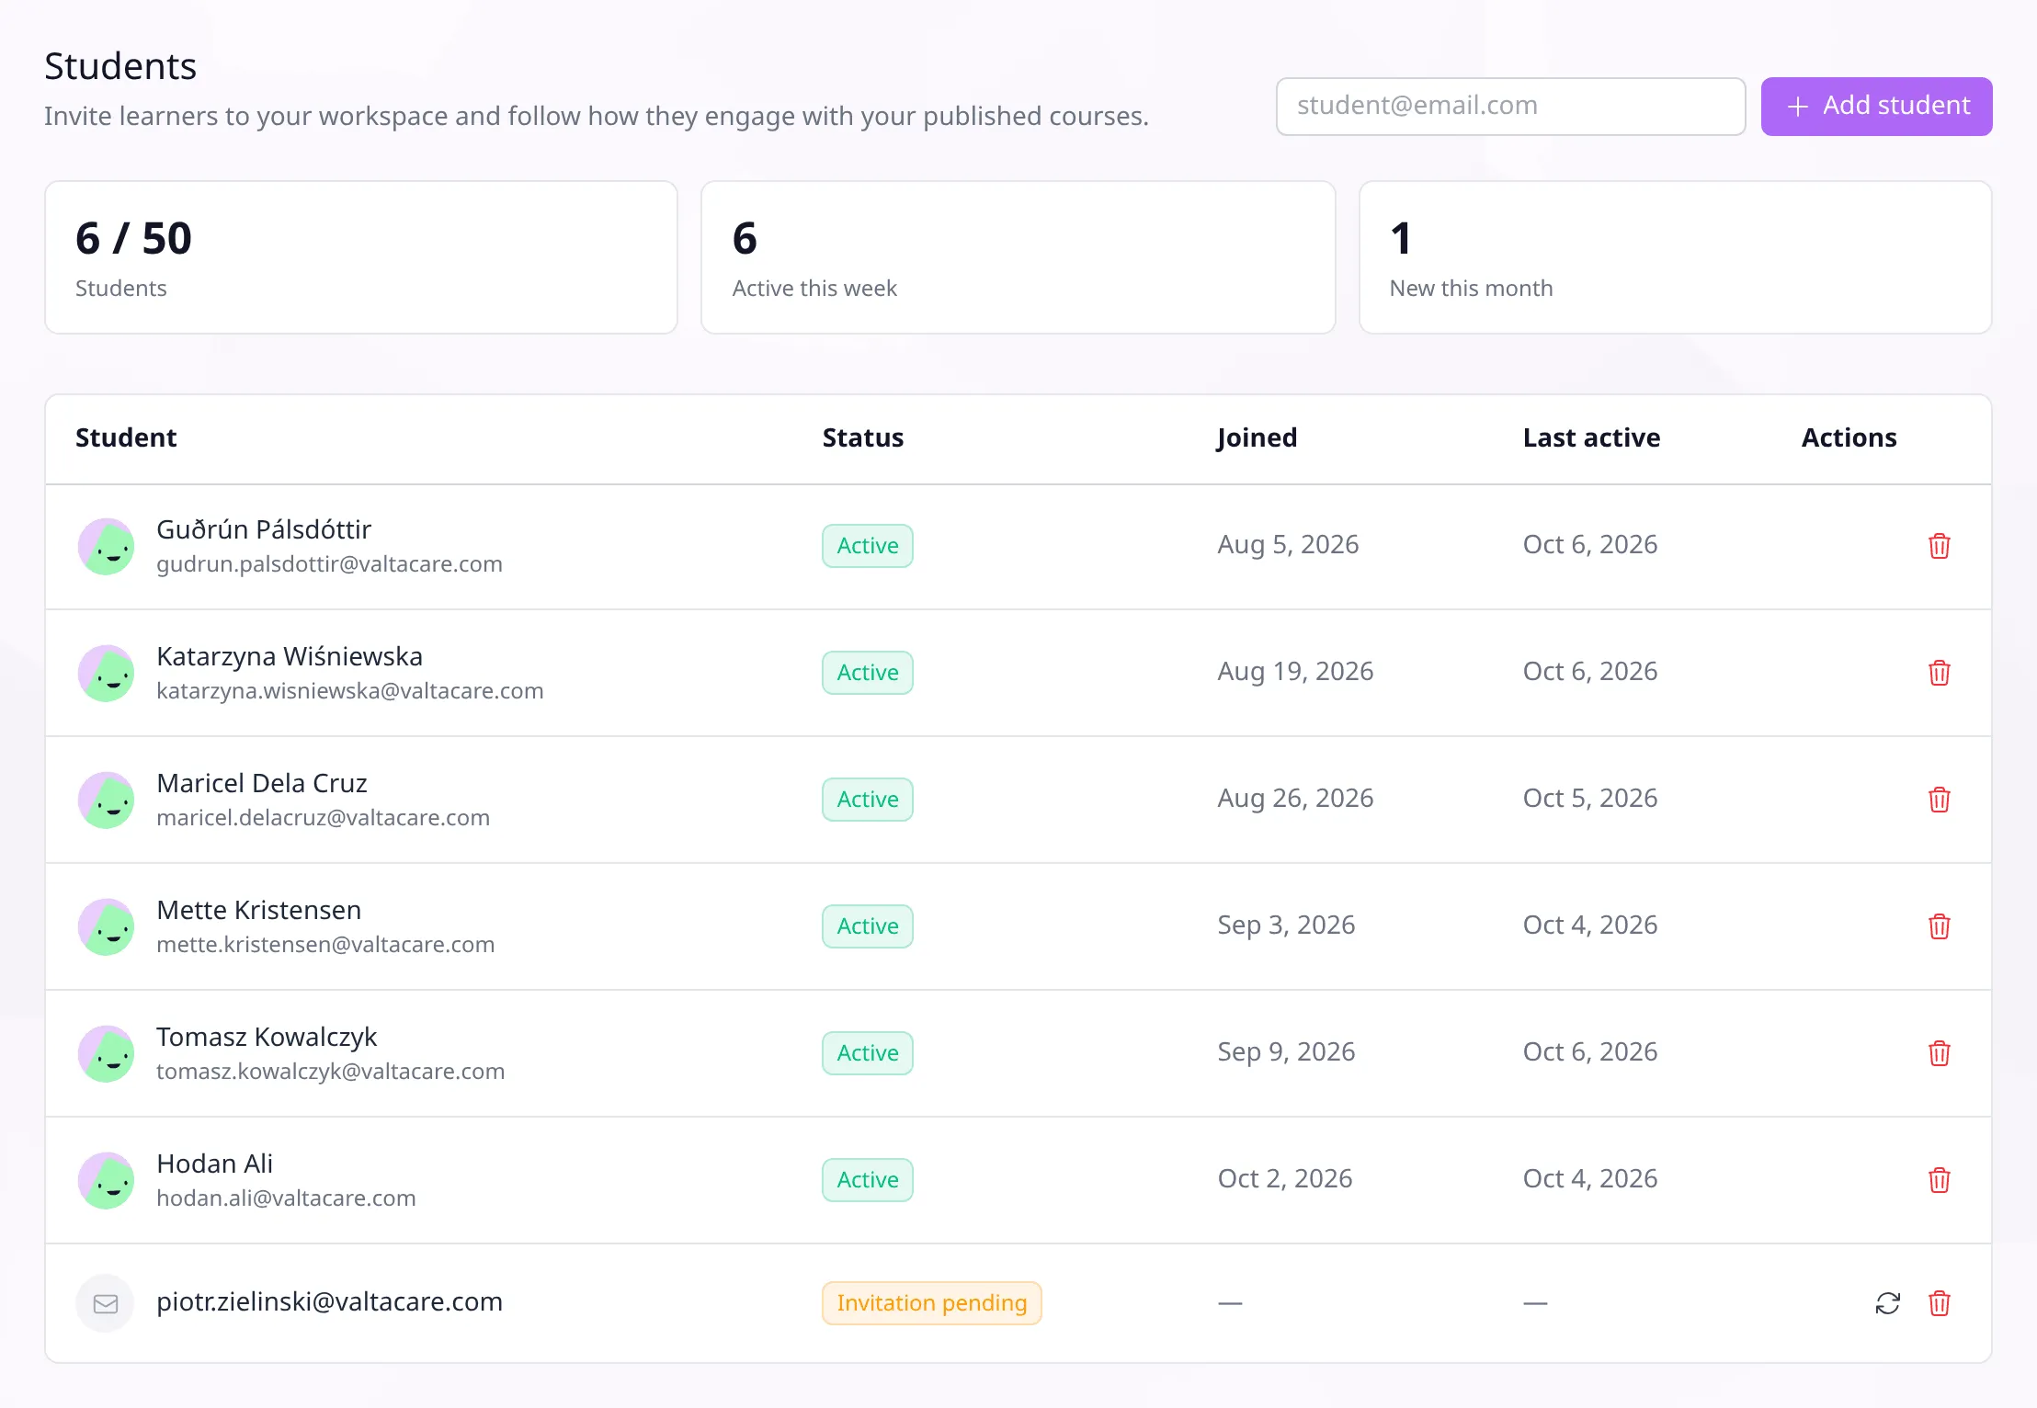Screen dimensions: 2037x1408
Task: Click the Student column header
Action: point(126,437)
